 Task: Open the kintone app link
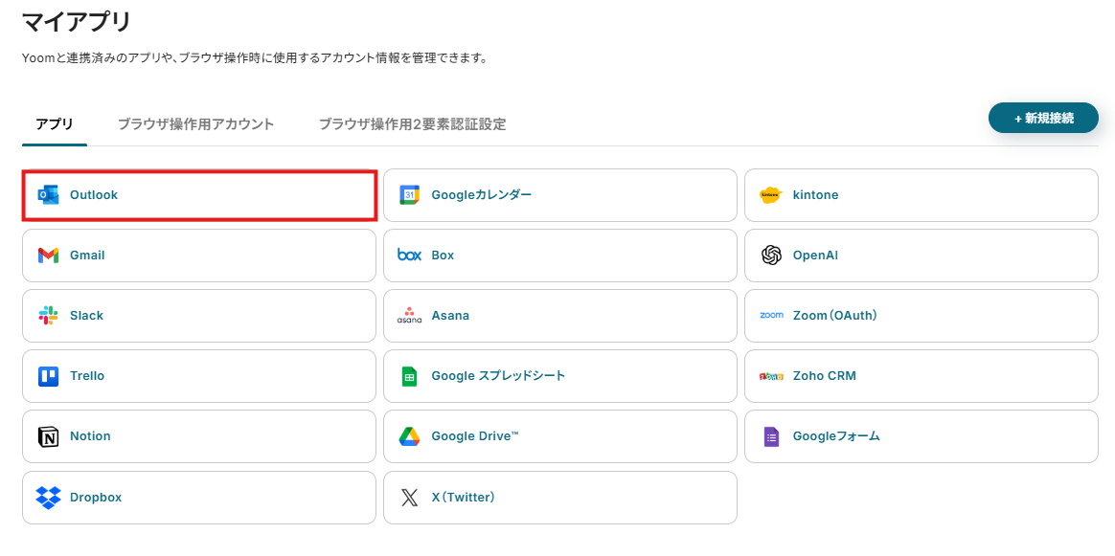815,195
